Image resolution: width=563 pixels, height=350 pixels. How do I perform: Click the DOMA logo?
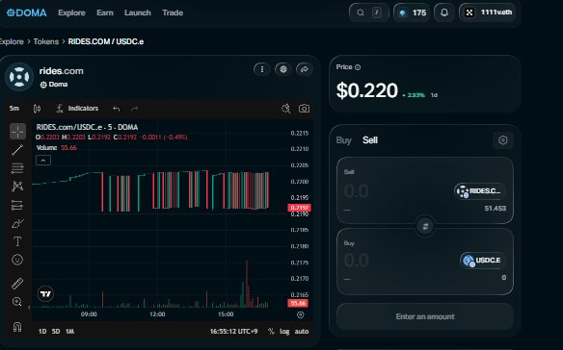tap(27, 12)
